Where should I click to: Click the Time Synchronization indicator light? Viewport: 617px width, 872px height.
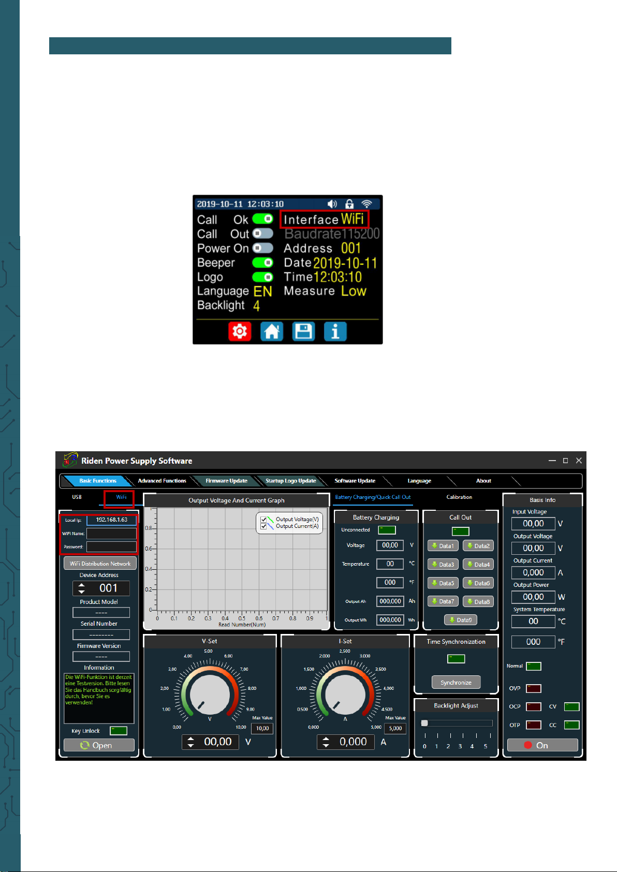coord(456,659)
